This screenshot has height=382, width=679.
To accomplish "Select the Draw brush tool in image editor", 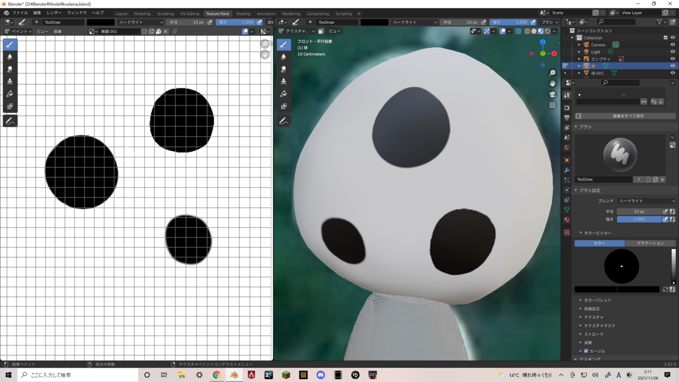I will 10,45.
